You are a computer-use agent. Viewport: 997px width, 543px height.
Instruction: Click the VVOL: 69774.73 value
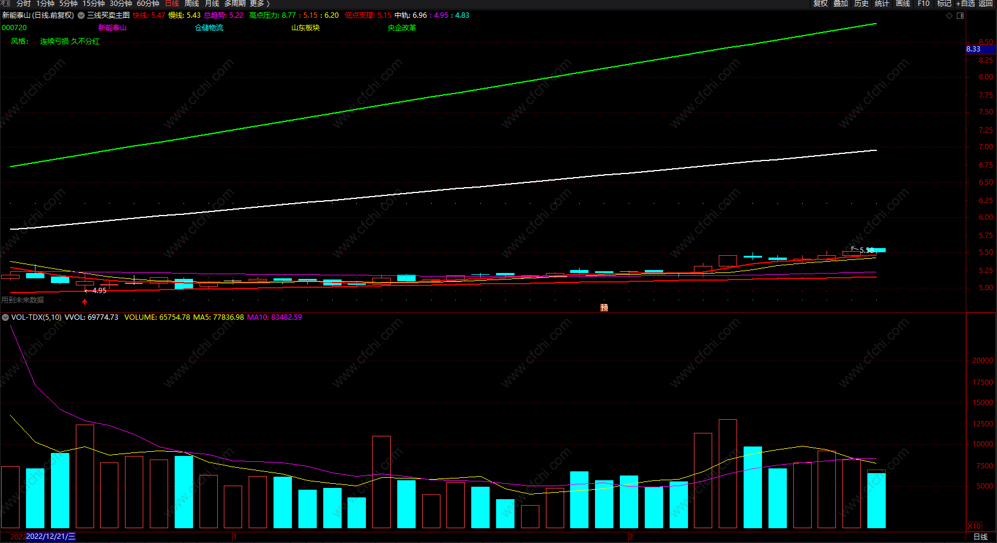coord(91,317)
